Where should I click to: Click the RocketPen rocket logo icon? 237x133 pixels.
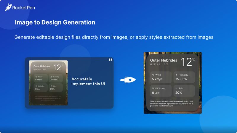8,7
